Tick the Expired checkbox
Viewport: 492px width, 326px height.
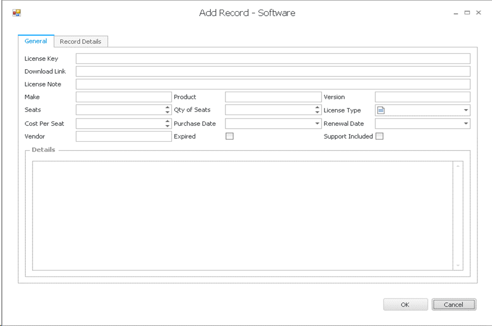point(229,136)
